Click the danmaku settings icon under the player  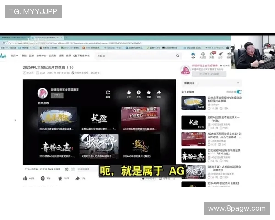[x=73, y=169]
